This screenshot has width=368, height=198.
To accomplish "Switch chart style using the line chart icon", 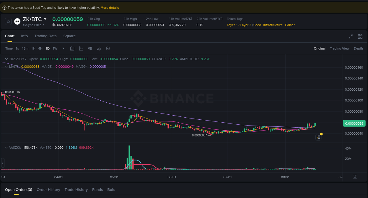I will tap(81, 48).
